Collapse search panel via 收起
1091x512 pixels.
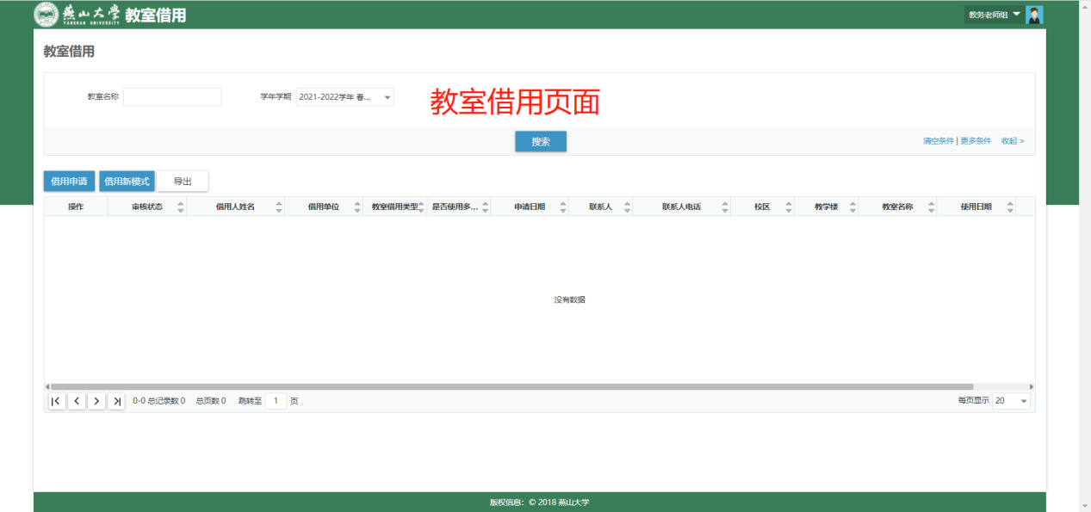coord(1012,141)
